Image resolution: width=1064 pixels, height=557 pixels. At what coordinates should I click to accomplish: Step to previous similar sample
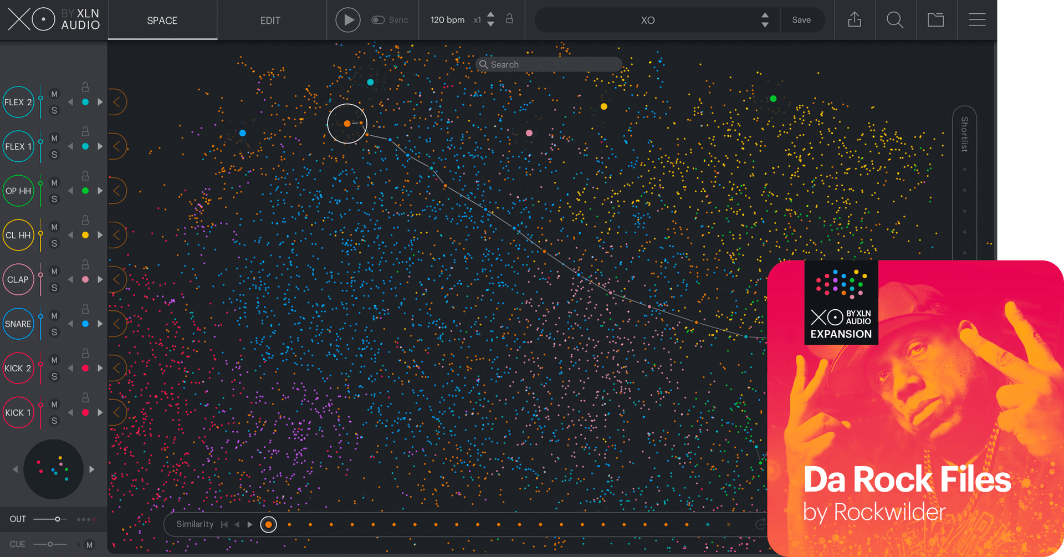(237, 524)
